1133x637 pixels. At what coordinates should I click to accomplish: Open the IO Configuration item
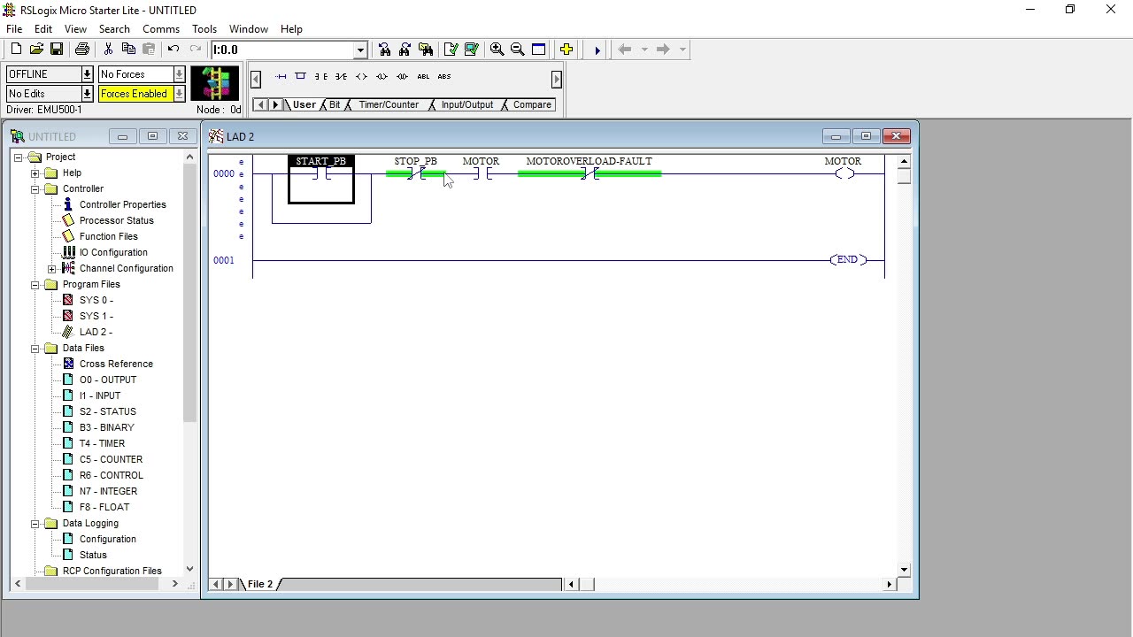point(113,252)
